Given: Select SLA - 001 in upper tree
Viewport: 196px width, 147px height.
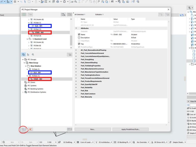Looking at the screenshot, I should (39, 26).
